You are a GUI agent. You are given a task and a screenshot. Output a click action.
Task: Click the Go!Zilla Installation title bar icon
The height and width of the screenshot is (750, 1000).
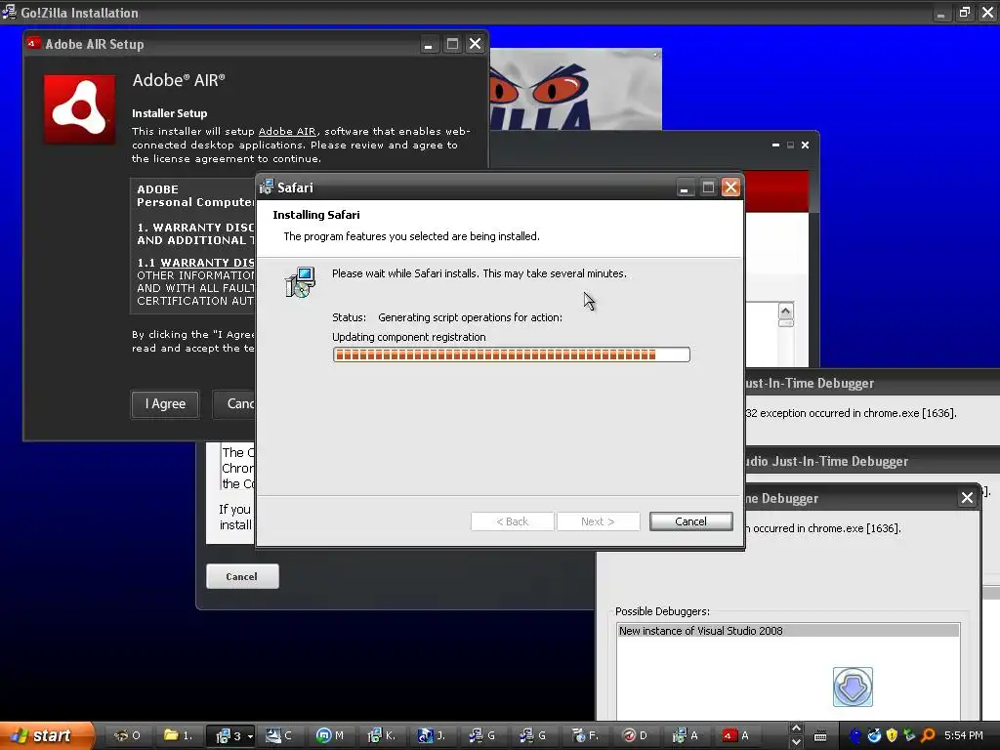(9, 12)
